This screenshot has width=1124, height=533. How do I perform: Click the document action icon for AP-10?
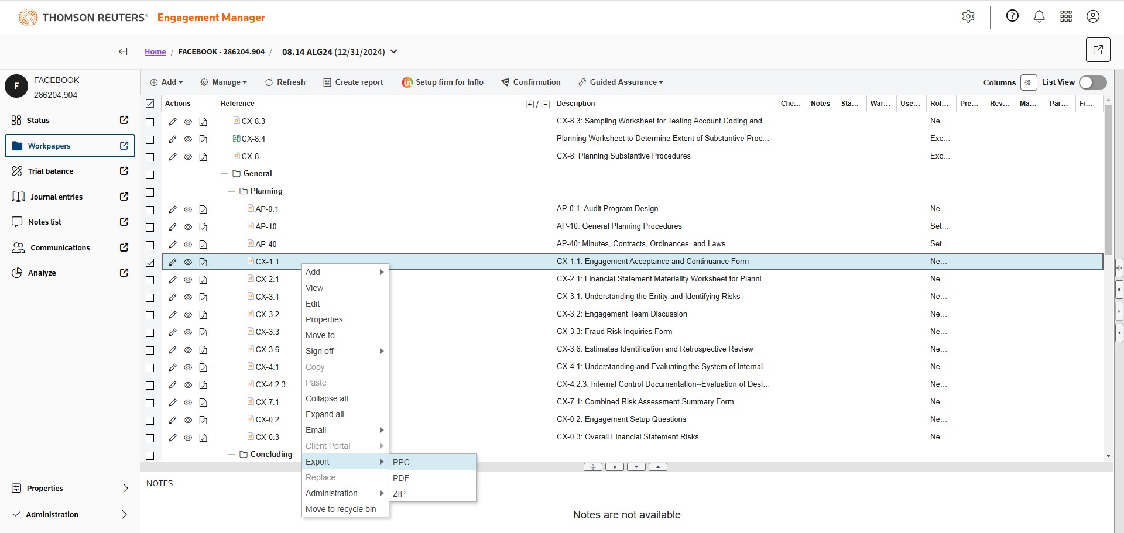pyautogui.click(x=203, y=227)
